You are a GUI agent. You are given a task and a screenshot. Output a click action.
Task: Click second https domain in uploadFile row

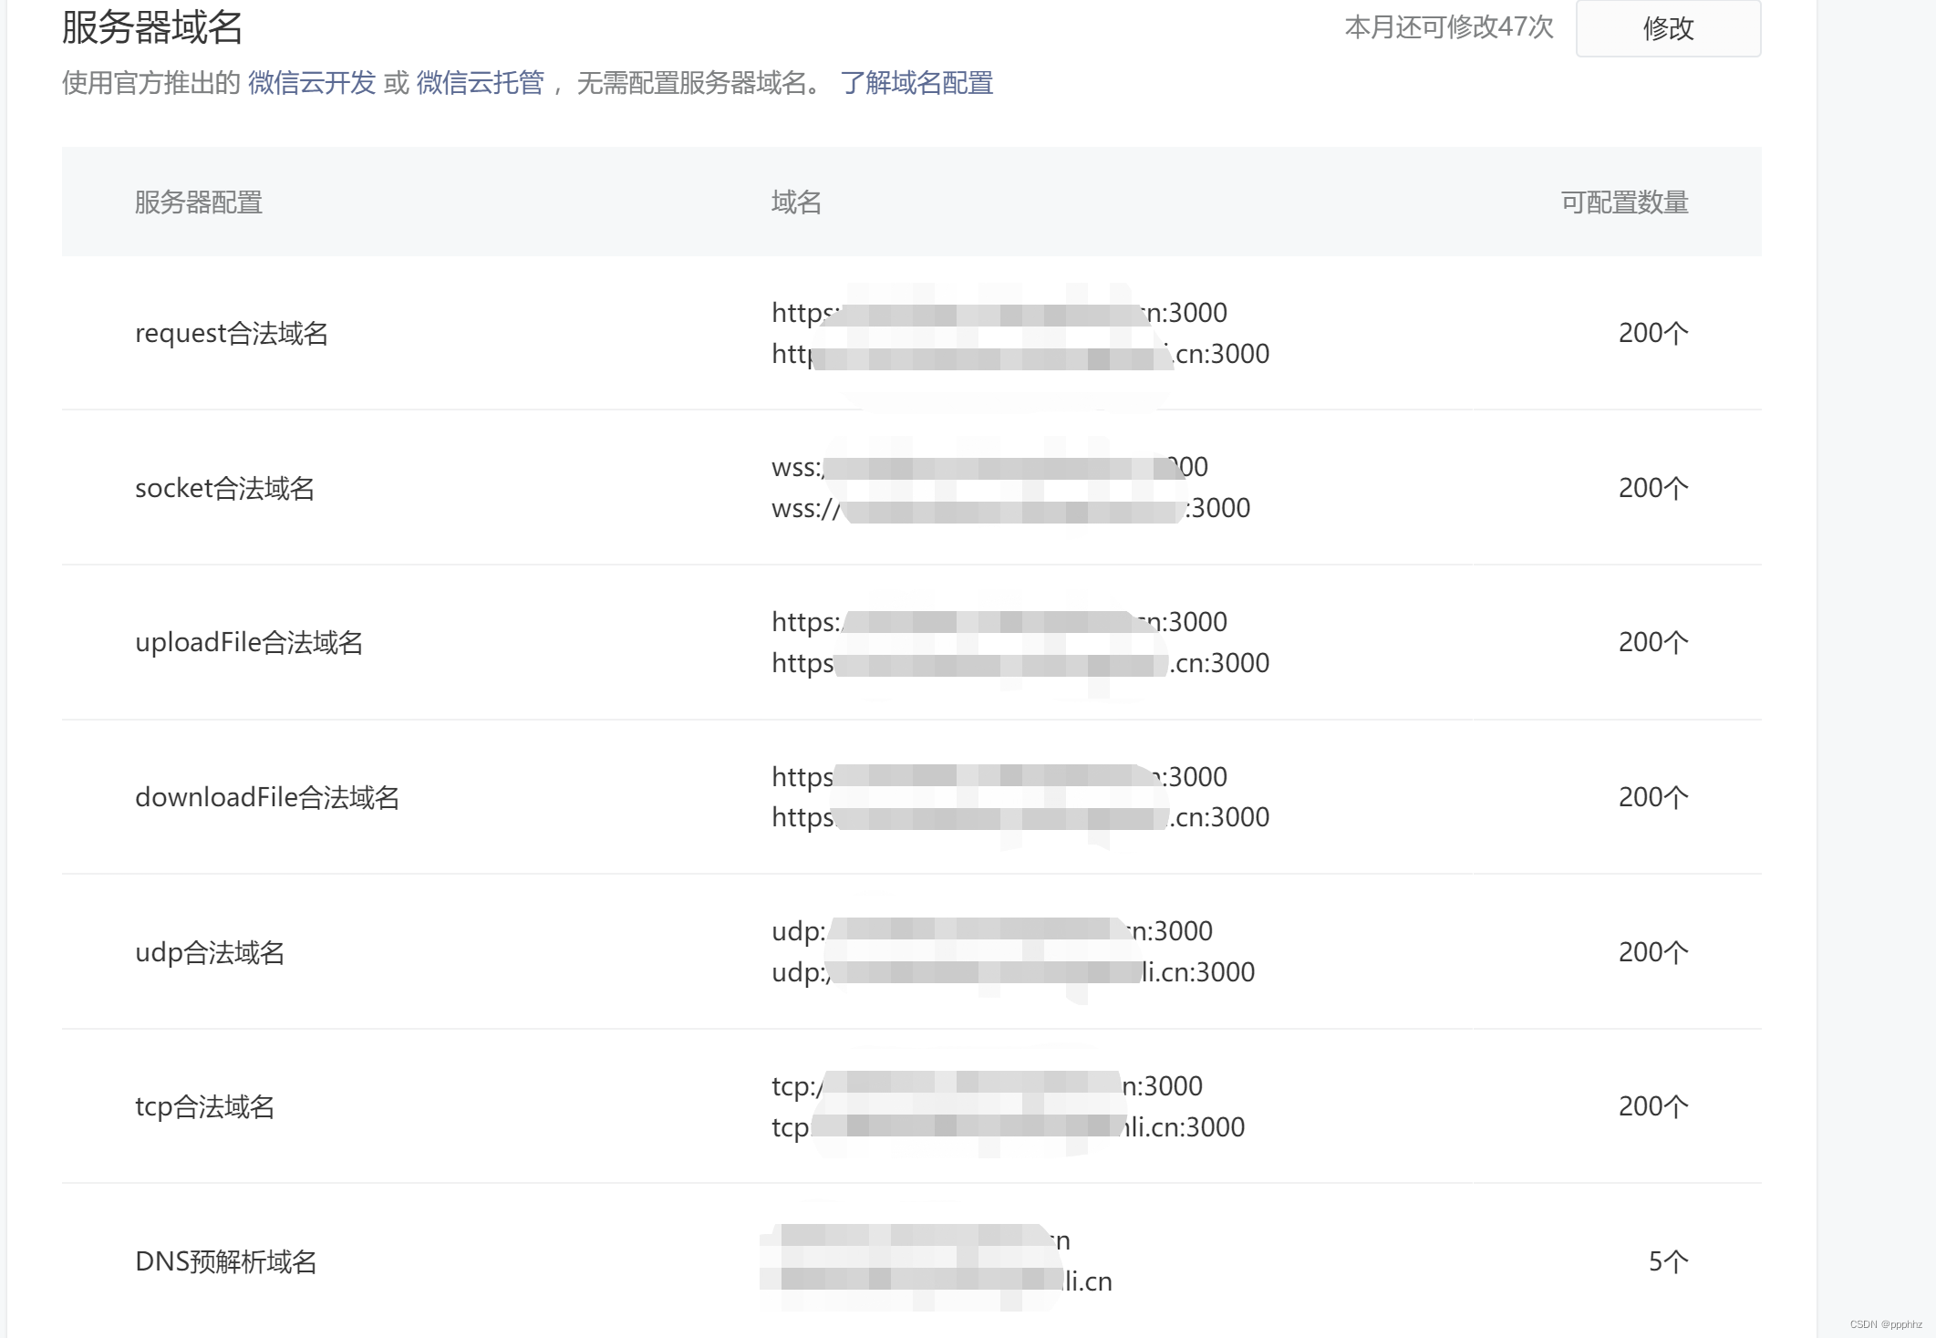tap(1020, 663)
